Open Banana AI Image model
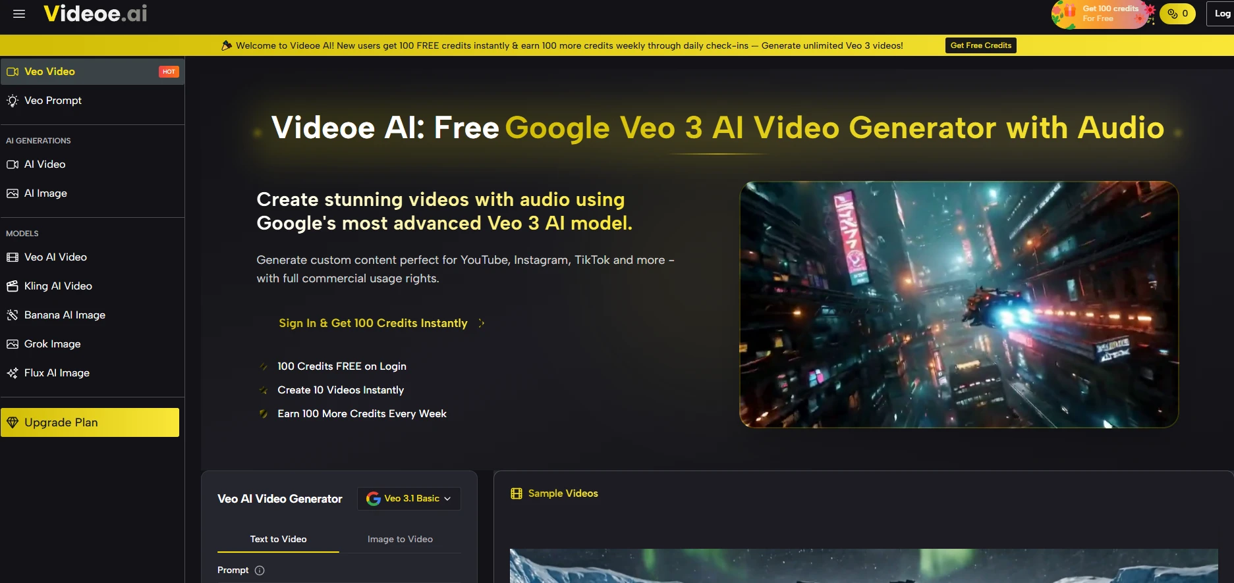Viewport: 1234px width, 583px height. (x=92, y=315)
